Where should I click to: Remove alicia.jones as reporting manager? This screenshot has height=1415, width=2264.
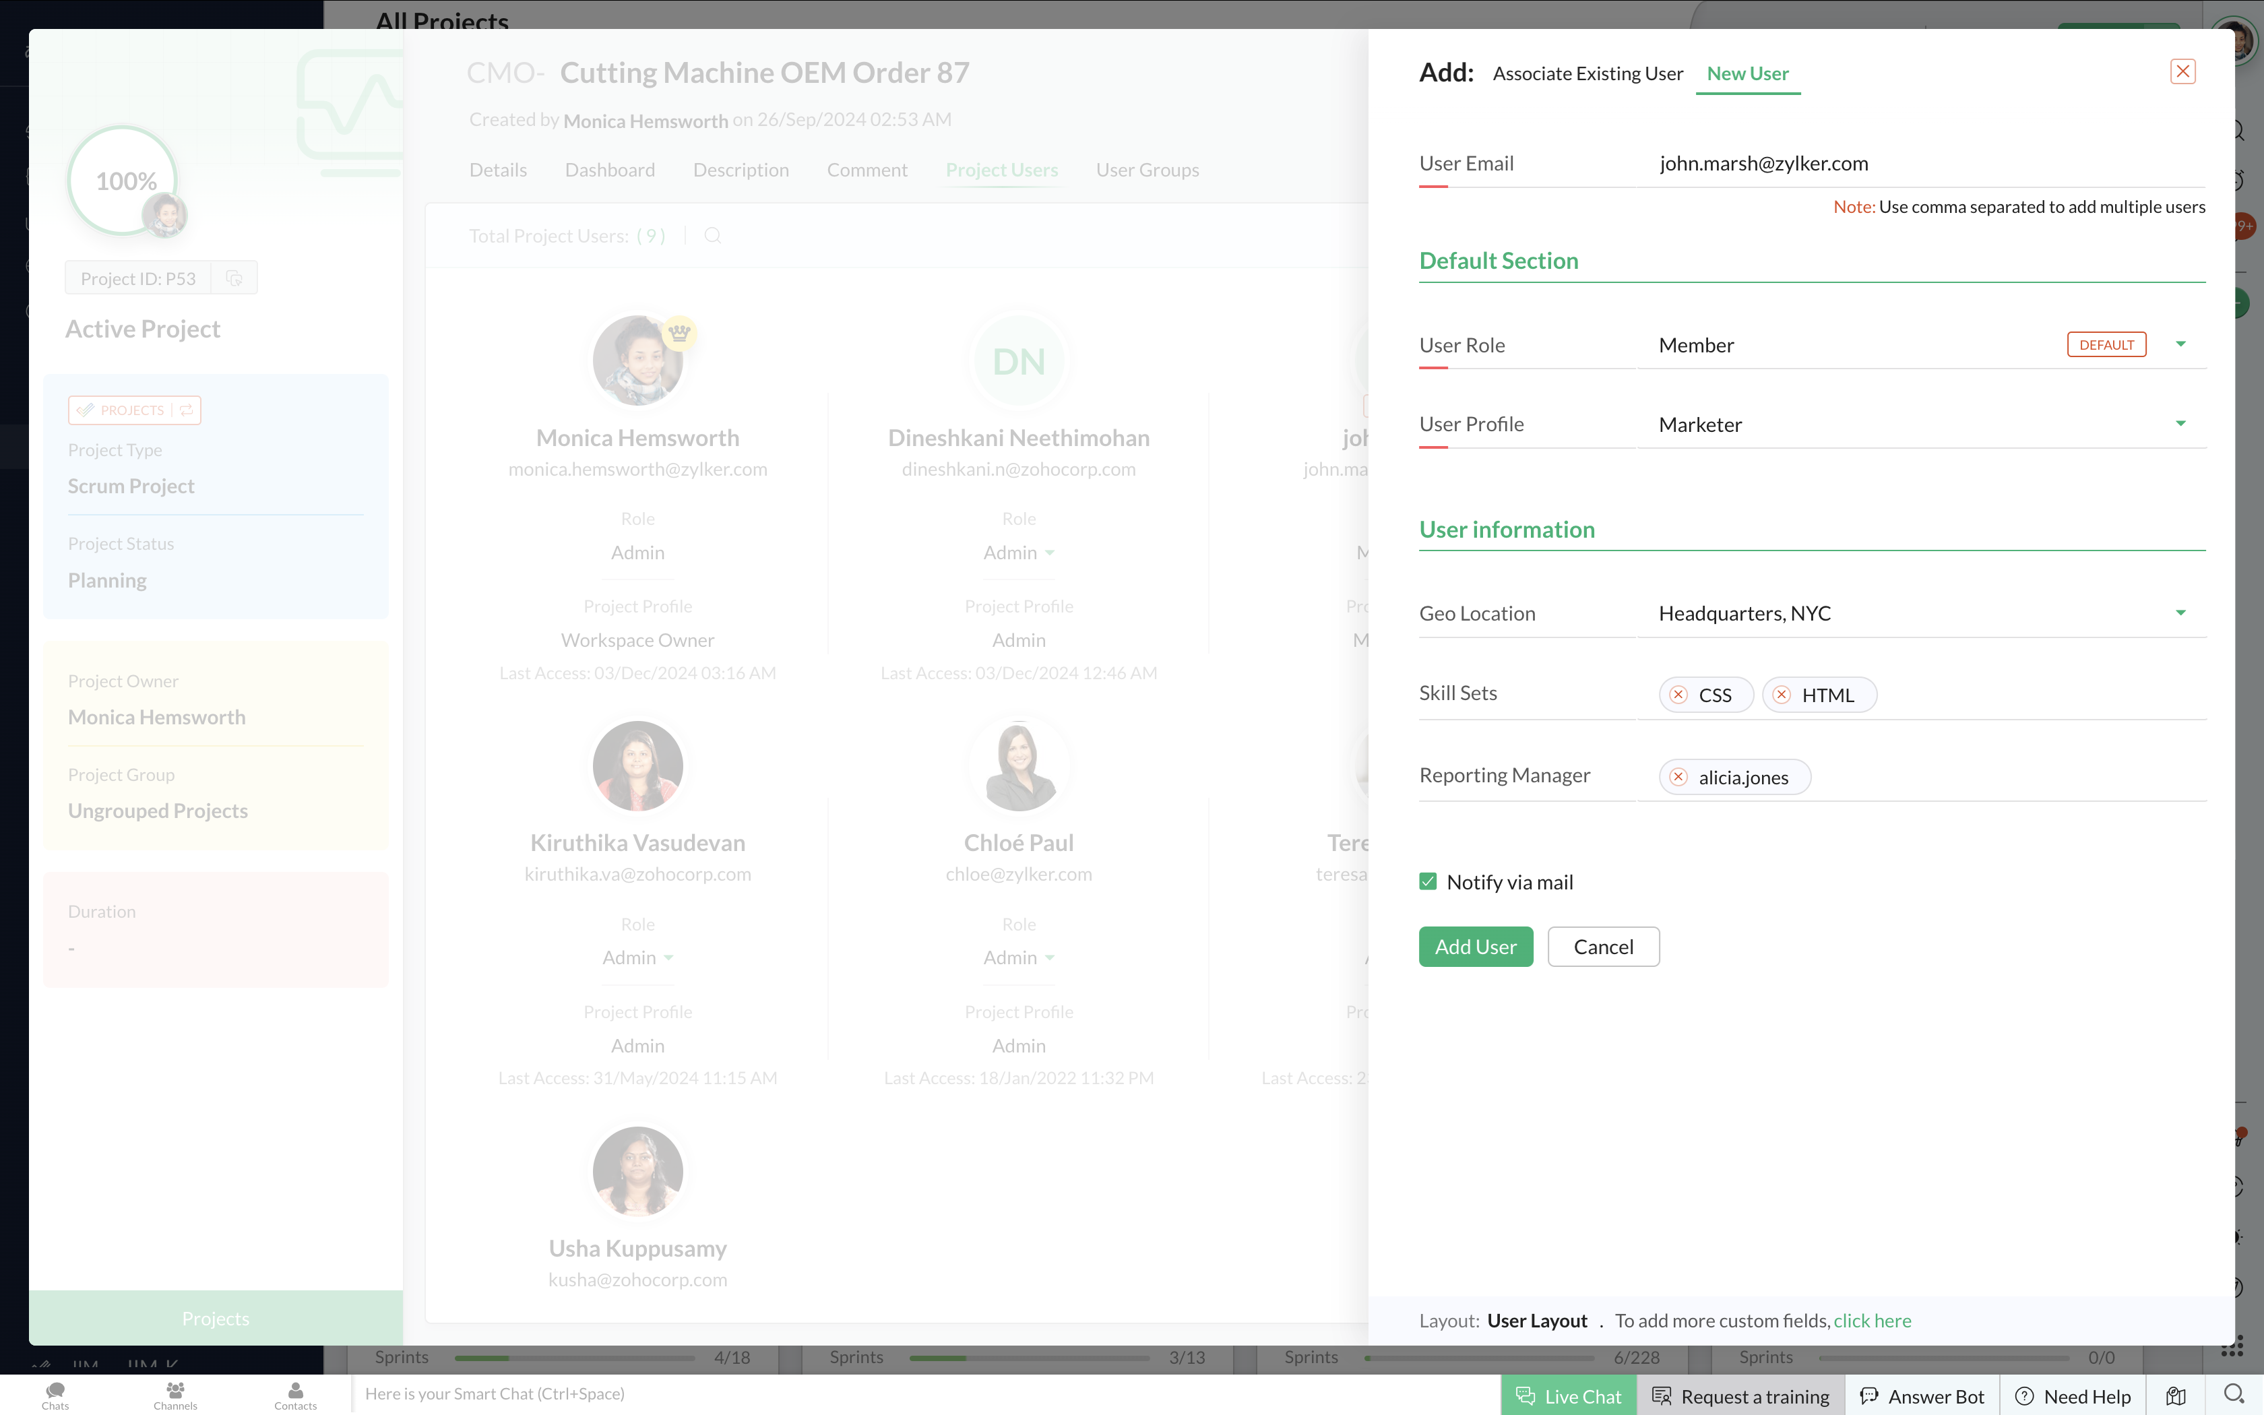tap(1678, 777)
